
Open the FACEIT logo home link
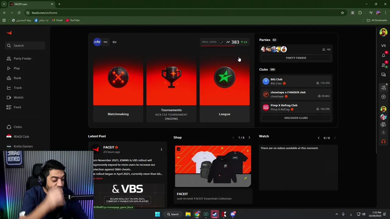[x=9, y=33]
